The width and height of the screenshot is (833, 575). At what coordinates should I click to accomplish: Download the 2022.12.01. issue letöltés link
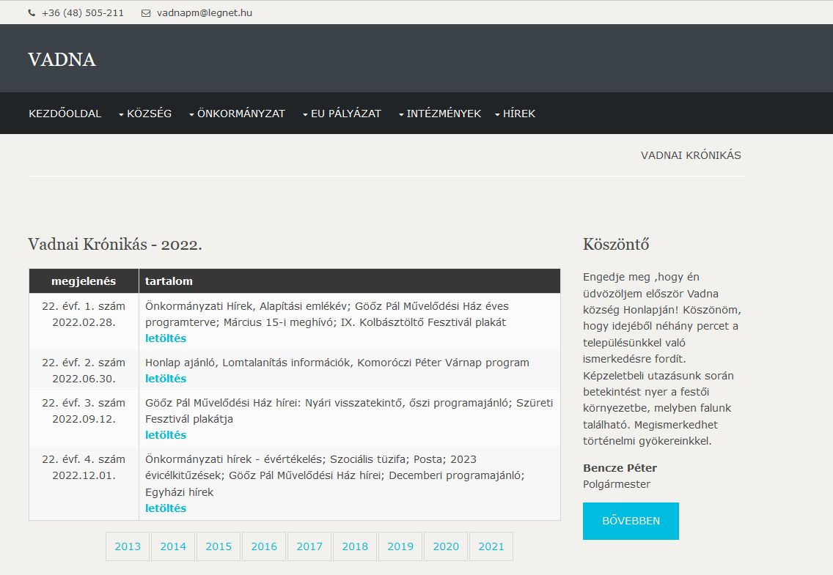pyautogui.click(x=166, y=508)
